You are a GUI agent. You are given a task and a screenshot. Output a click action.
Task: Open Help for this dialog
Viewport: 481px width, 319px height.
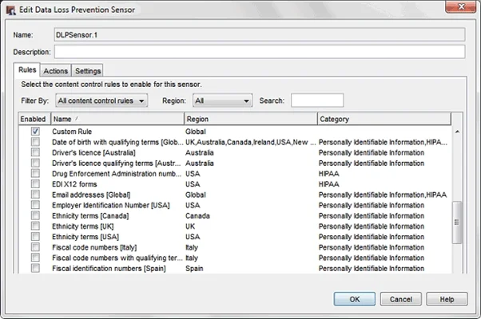(447, 299)
